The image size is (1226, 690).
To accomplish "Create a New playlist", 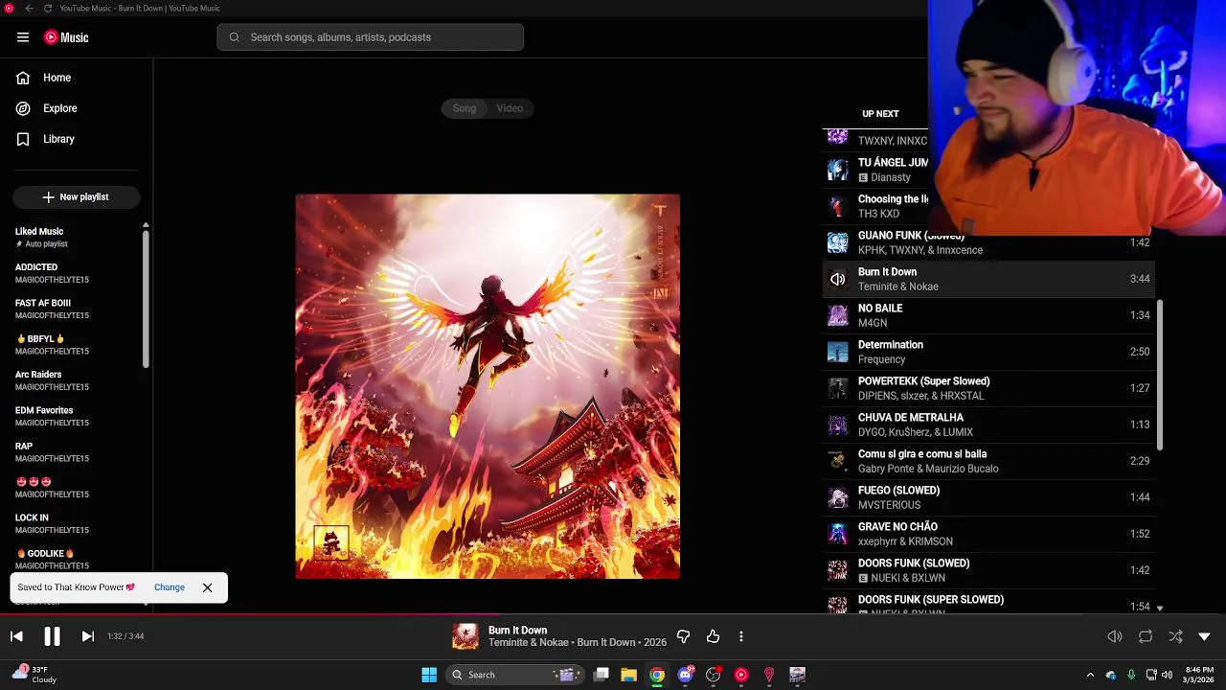I will [77, 196].
